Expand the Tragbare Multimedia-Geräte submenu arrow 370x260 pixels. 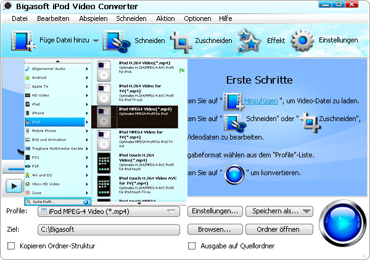click(87, 149)
